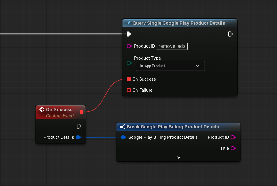The height and width of the screenshot is (186, 277).
Task: Edit the remove_ads Product ID field
Action: (172, 46)
